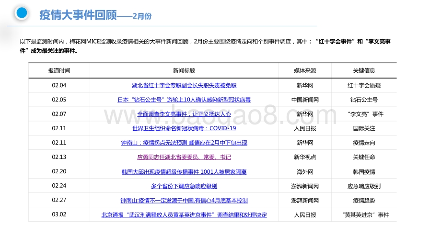Click key info cell 钻石公主号
The height and width of the screenshot is (248, 441).
click(x=364, y=100)
